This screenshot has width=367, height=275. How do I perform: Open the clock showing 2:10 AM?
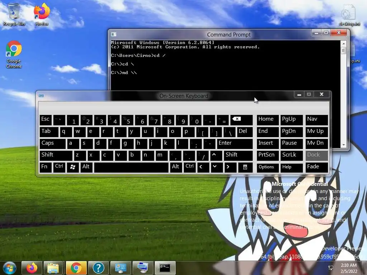tap(349, 268)
